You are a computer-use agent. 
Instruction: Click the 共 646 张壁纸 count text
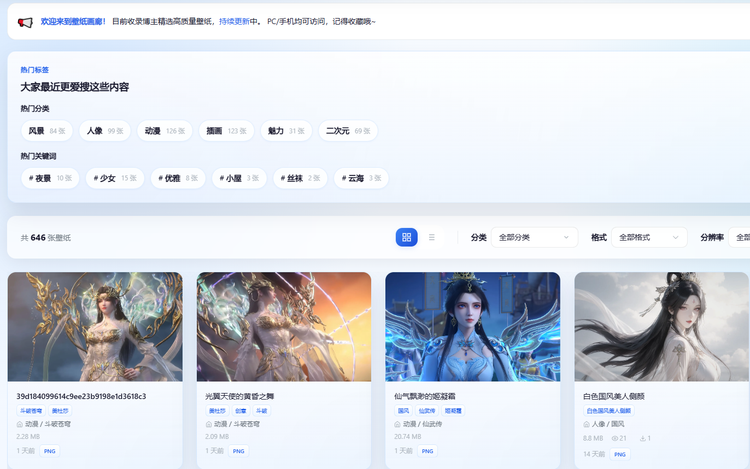tap(46, 238)
